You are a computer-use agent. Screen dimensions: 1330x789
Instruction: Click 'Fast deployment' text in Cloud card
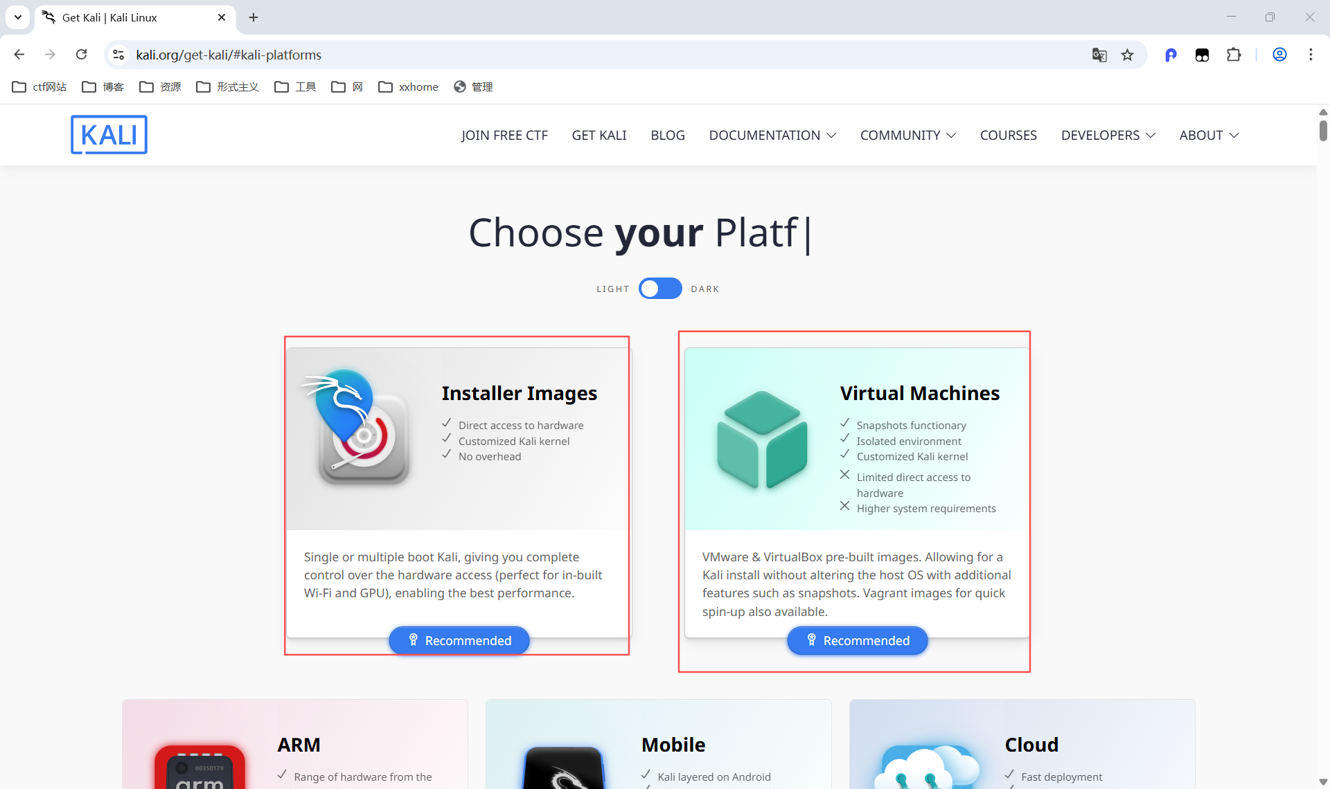click(x=1062, y=777)
